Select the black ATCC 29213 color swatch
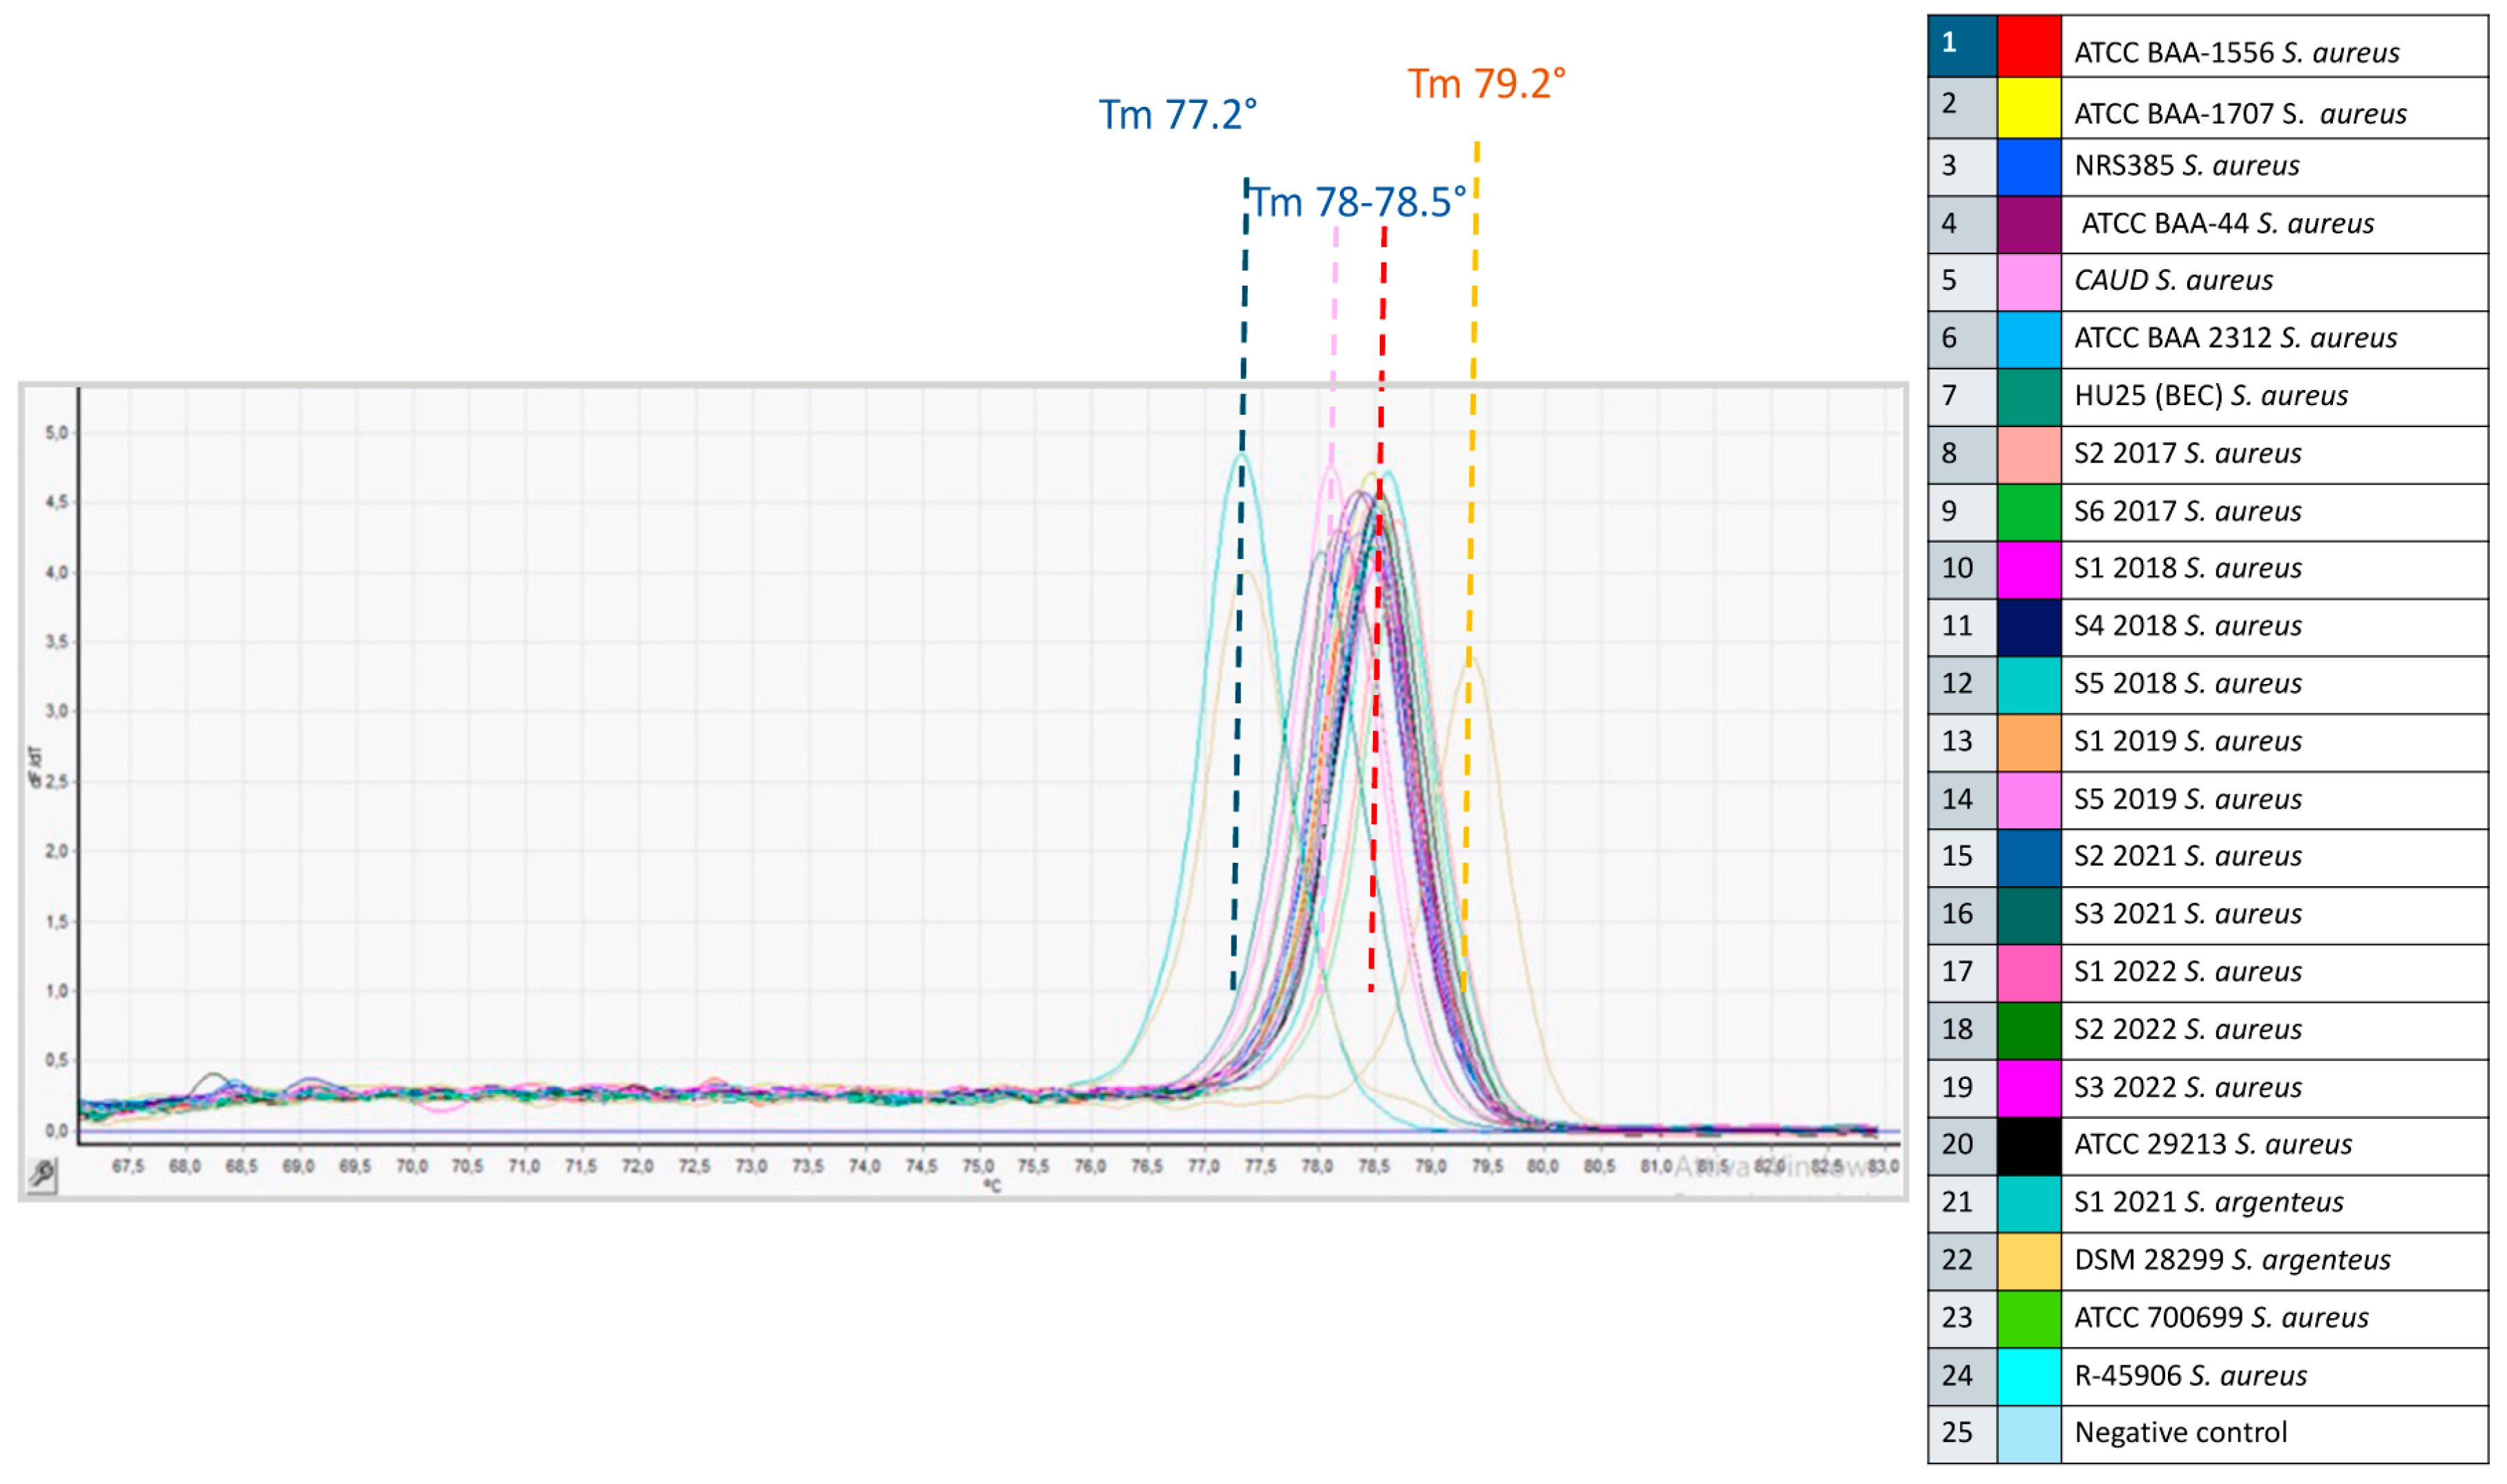 [2029, 1146]
